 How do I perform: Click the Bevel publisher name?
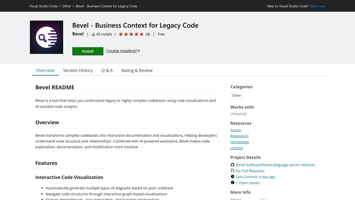pos(78,34)
